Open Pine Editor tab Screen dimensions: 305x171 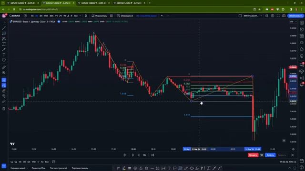[x=39, y=168]
